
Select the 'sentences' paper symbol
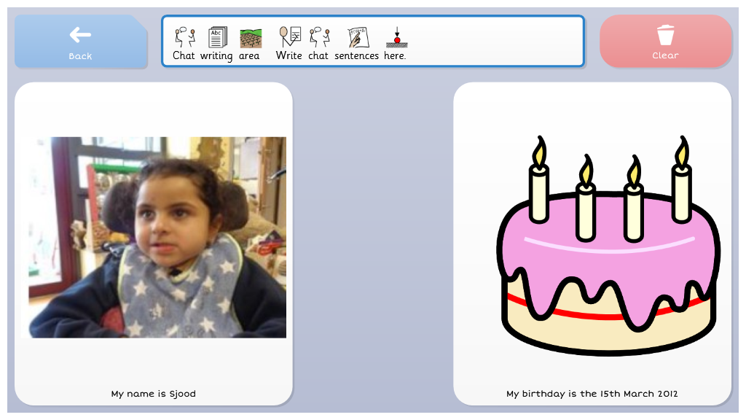coord(358,38)
